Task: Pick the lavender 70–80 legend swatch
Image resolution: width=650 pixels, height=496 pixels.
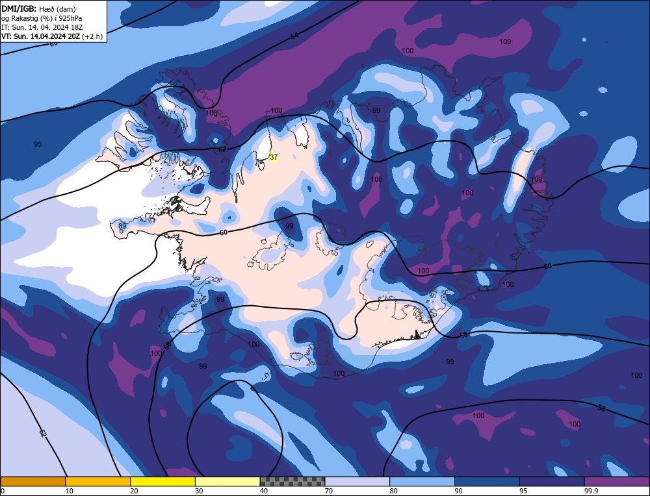Action: click(x=357, y=481)
